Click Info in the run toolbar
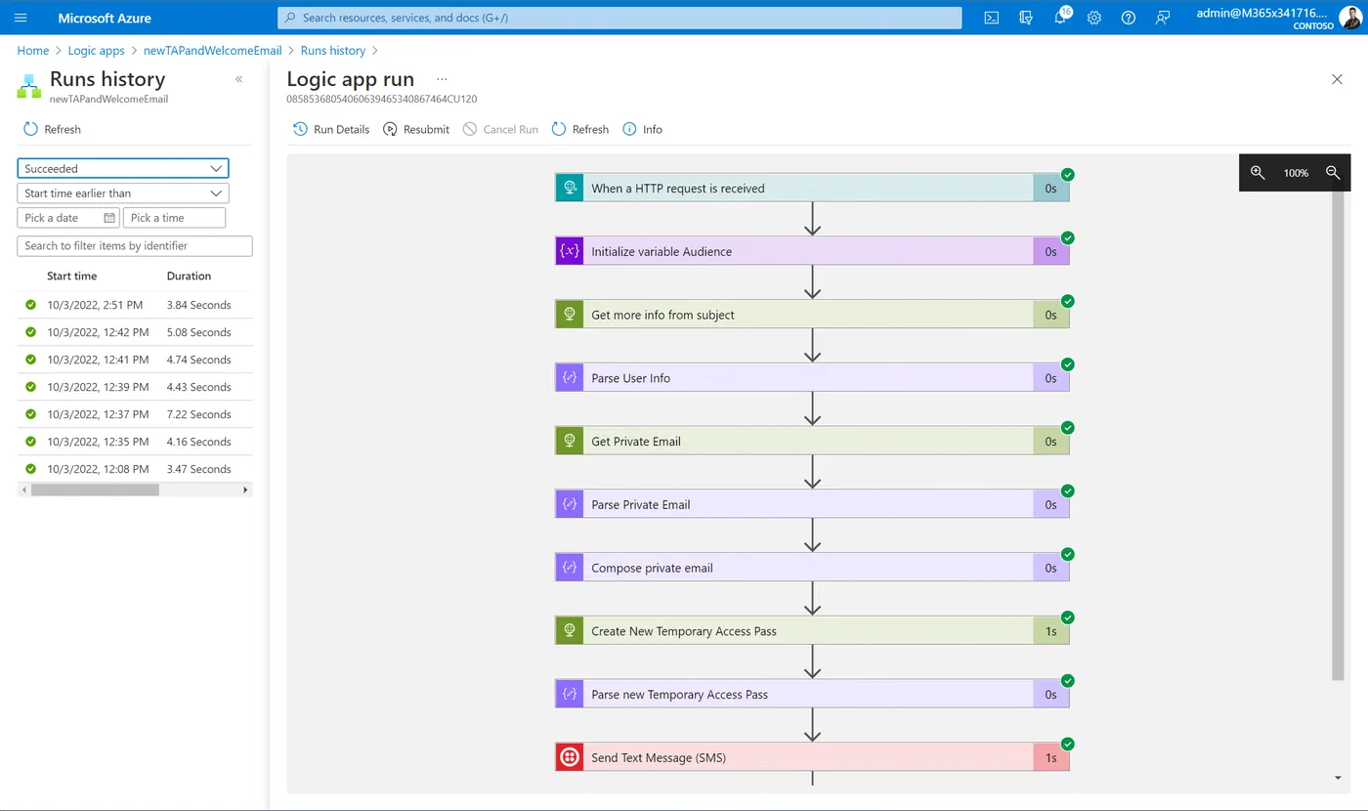This screenshot has width=1368, height=811. pos(643,129)
